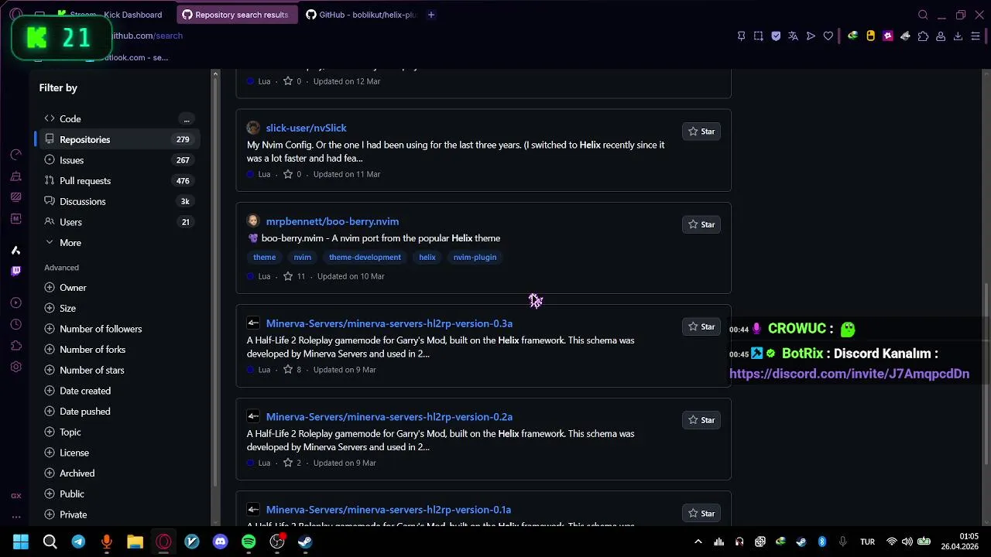
Task: Filter results by Discussions
Action: pyautogui.click(x=117, y=201)
